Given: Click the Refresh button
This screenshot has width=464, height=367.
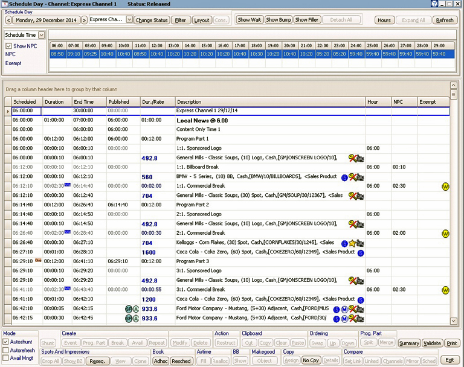Looking at the screenshot, I should point(444,20).
